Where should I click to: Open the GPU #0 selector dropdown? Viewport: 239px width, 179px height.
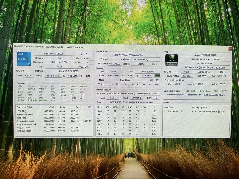tap(171, 72)
